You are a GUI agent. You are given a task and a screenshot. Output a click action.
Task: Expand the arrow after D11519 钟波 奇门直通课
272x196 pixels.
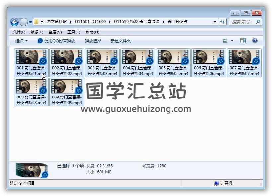click(x=163, y=22)
